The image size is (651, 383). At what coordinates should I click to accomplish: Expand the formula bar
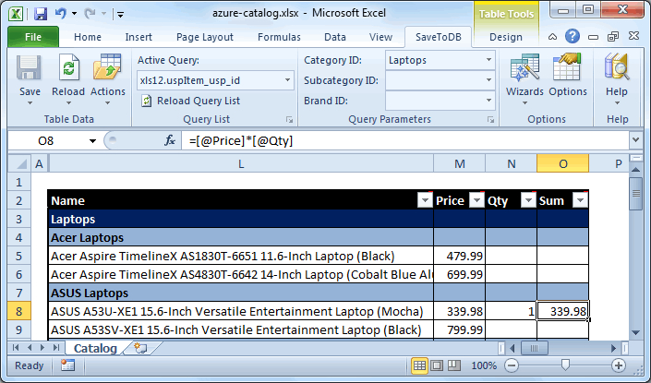click(x=635, y=140)
